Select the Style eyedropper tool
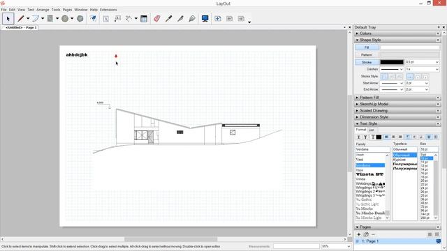The width and height of the screenshot is (447, 251). (x=169, y=19)
